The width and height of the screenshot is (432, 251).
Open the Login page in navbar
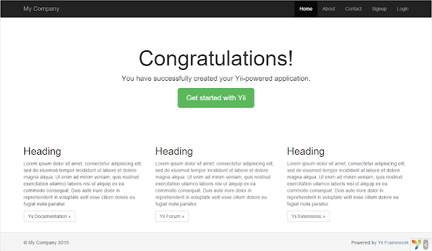[x=402, y=9]
